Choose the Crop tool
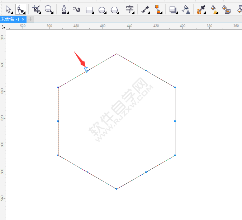 pos(36,9)
